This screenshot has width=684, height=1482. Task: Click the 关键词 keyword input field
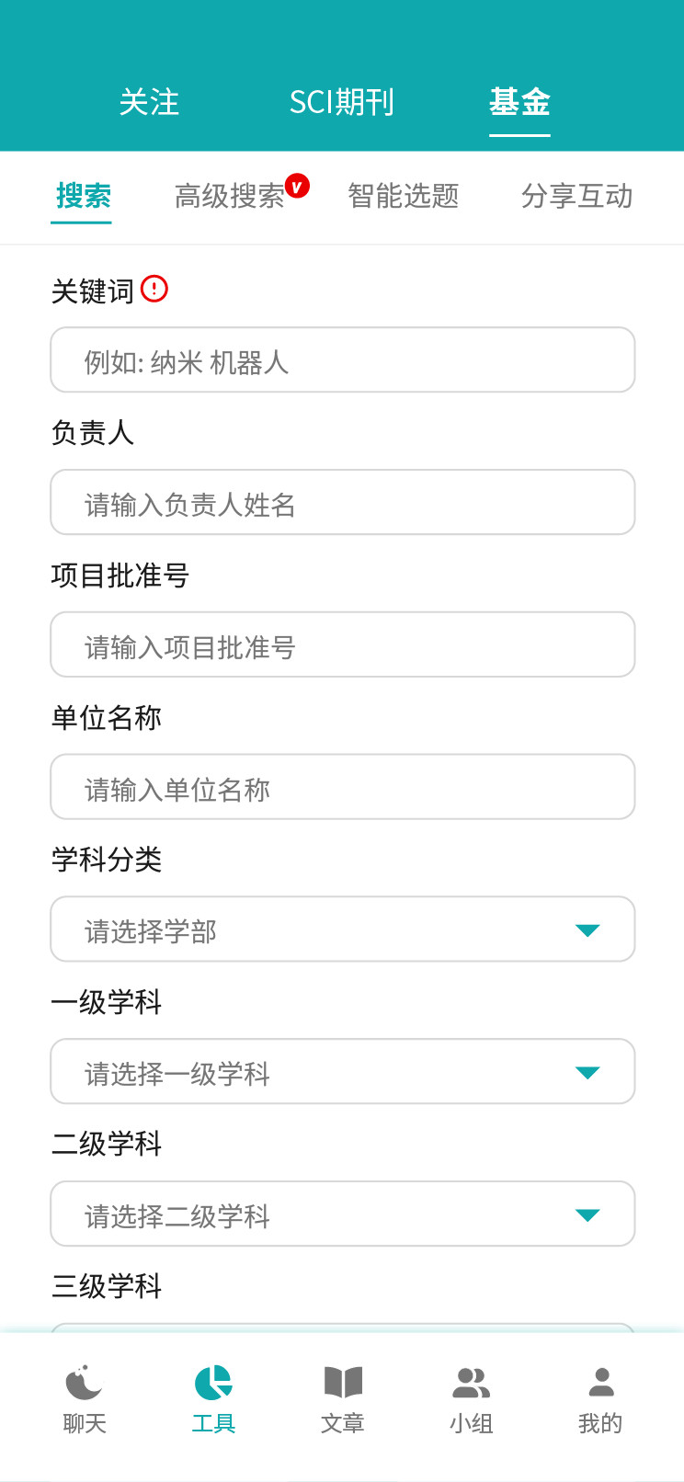[342, 360]
